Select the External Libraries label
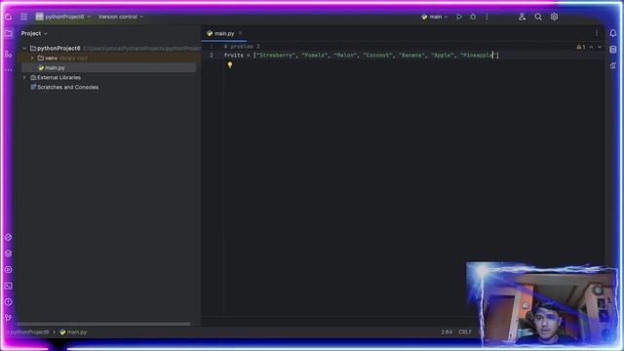This screenshot has width=624, height=351. (58, 78)
